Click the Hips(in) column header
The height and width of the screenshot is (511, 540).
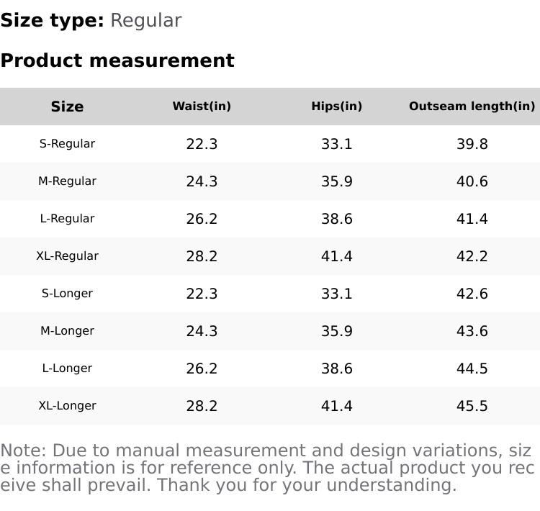coord(336,107)
